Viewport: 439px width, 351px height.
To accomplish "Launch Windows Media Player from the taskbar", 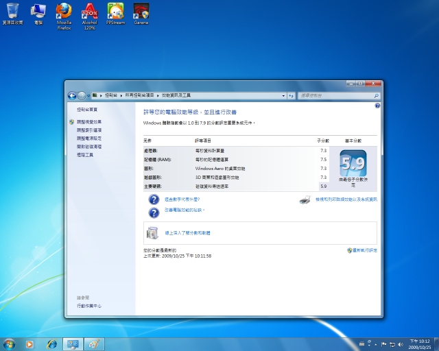I will (29, 344).
